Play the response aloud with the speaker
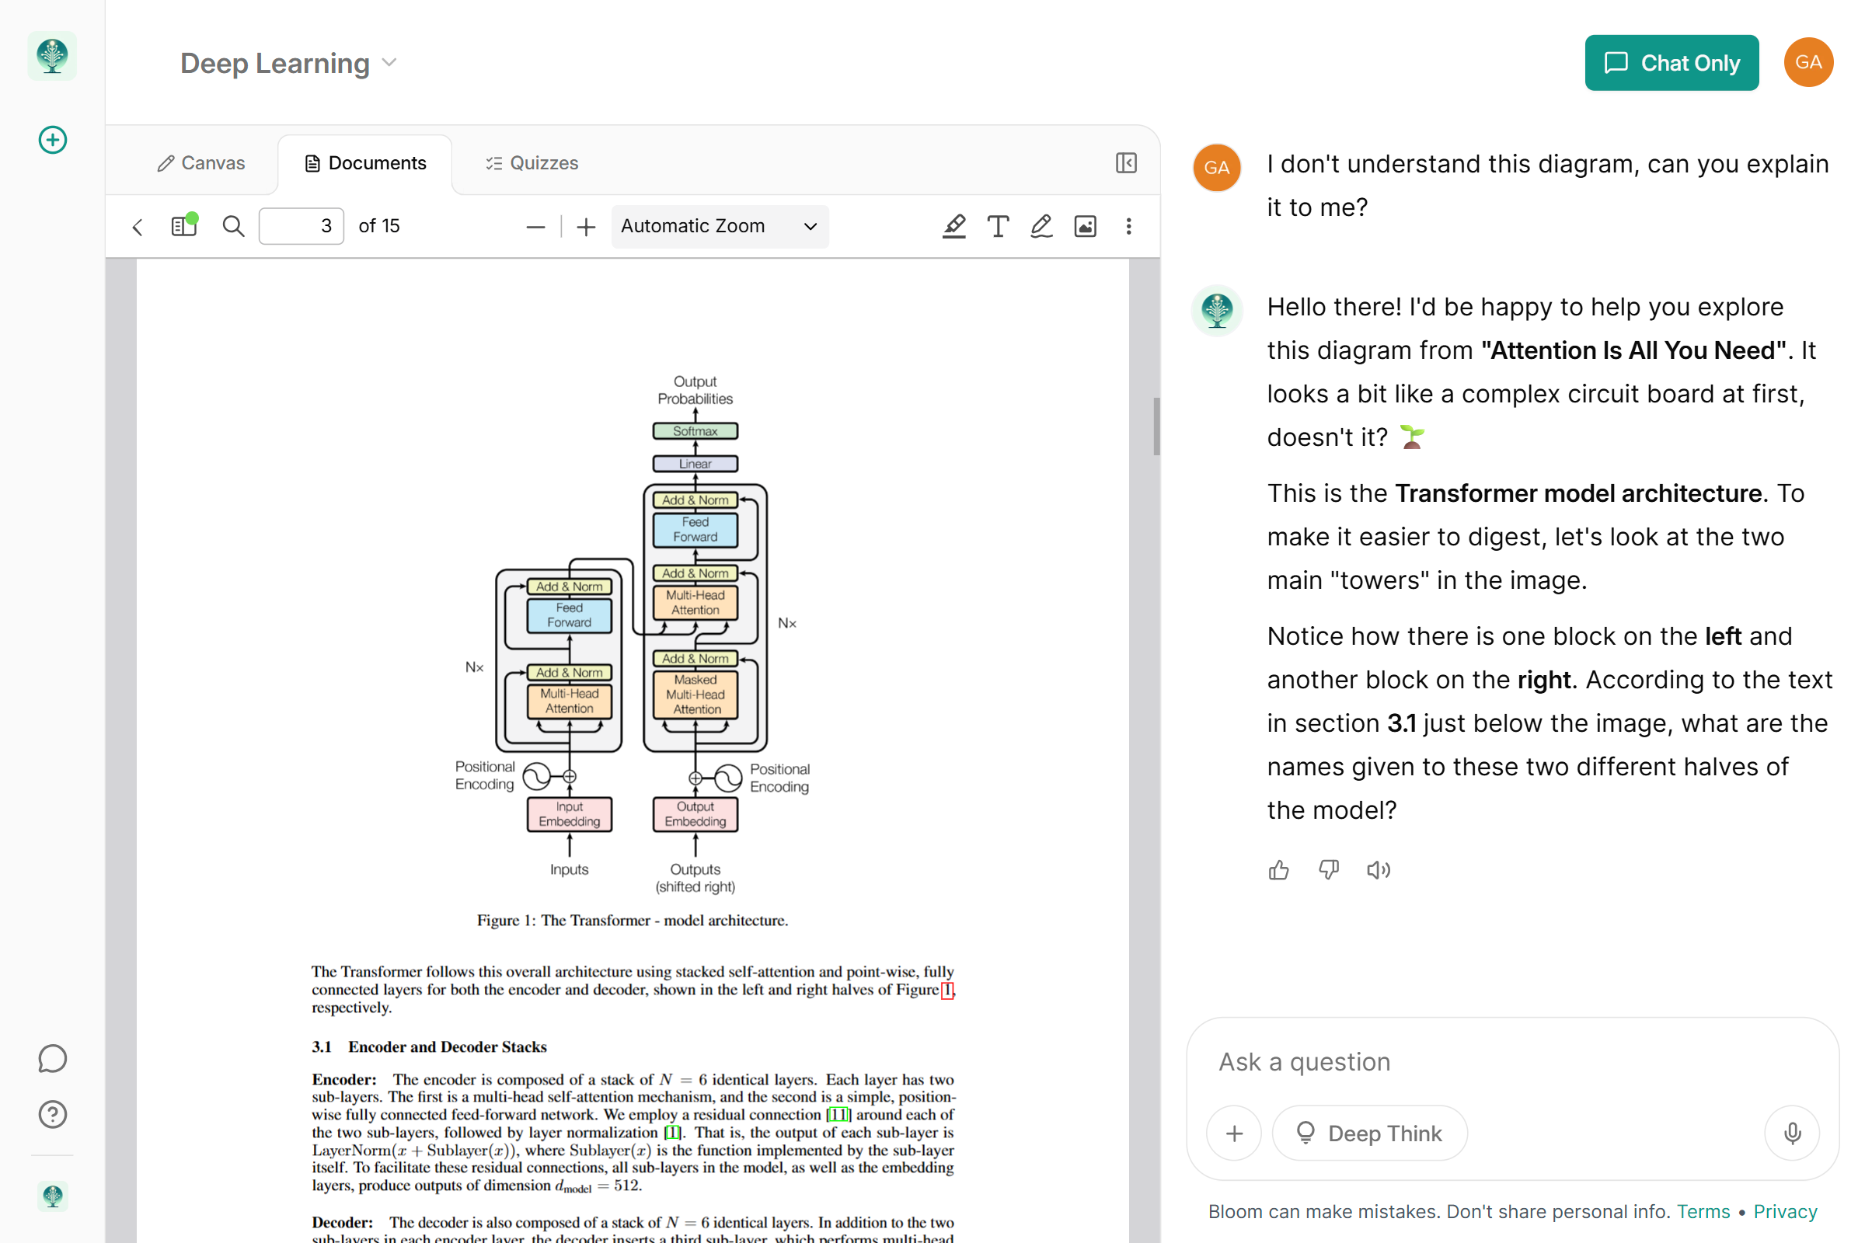 click(x=1378, y=869)
